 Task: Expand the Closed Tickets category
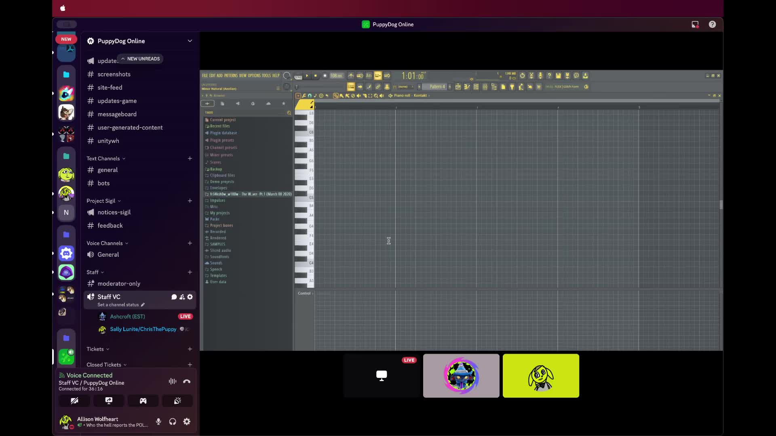pos(107,365)
